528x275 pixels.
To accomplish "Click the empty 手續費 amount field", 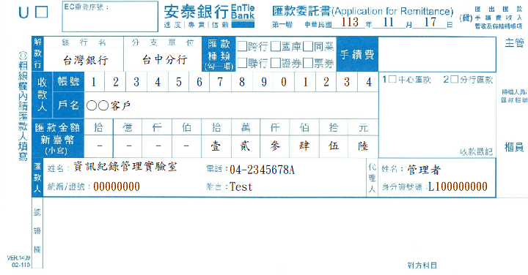I will (437, 54).
